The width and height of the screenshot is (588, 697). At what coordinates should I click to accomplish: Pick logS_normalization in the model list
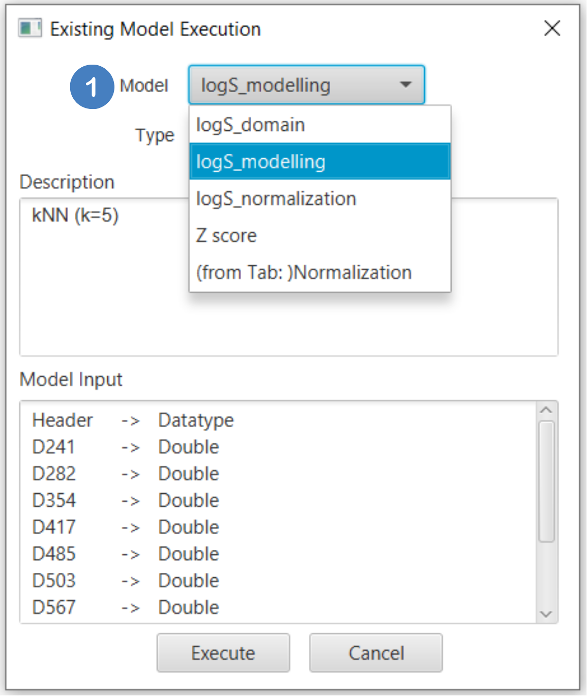pos(320,199)
